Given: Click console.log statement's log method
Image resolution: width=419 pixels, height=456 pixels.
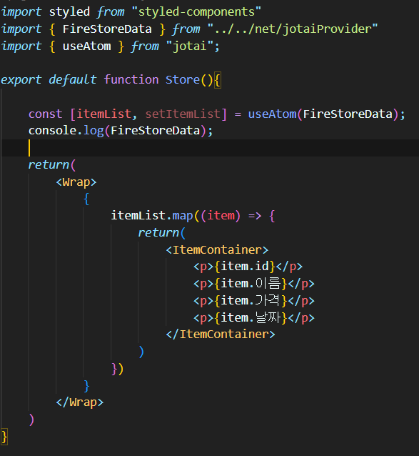Looking at the screenshot, I should pos(94,131).
